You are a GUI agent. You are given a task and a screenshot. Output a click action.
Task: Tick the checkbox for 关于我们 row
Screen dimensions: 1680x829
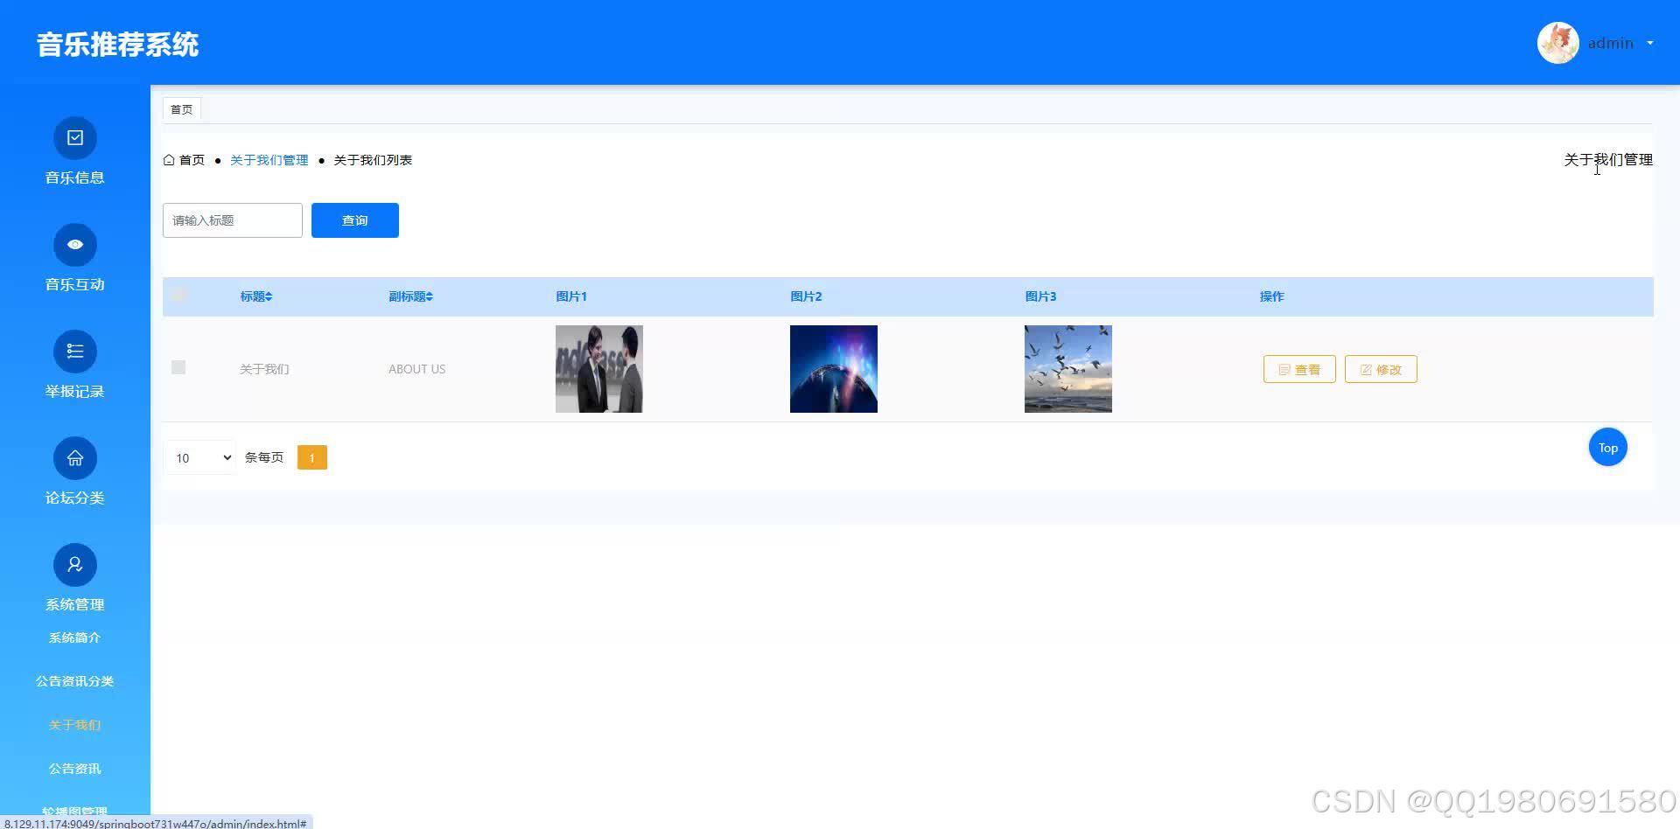coord(178,367)
